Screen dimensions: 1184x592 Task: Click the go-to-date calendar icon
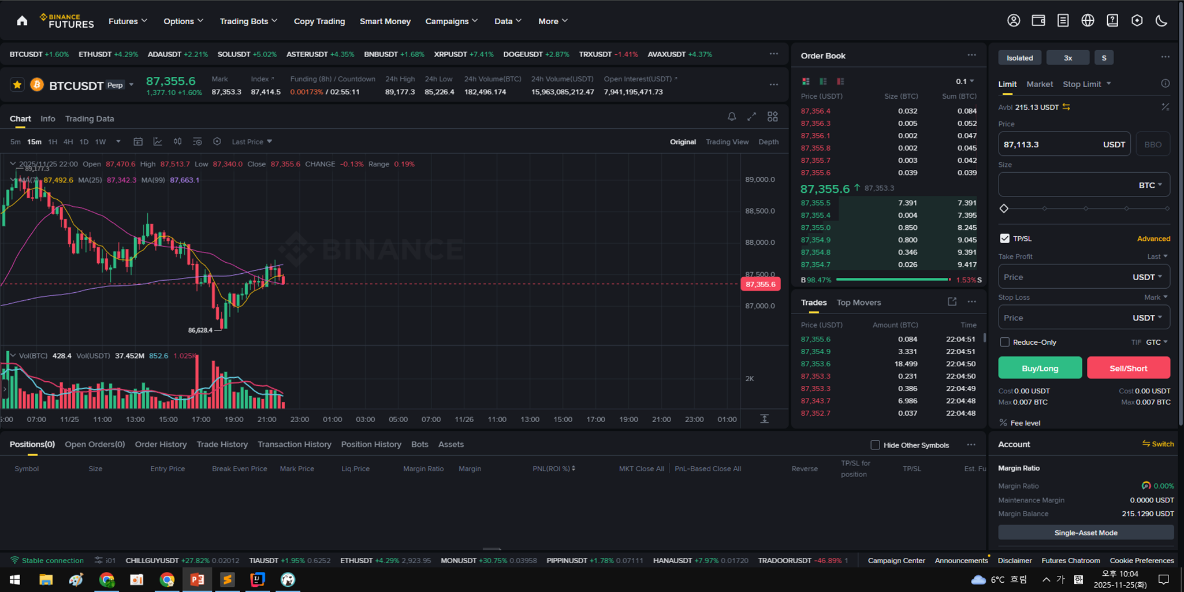click(138, 142)
